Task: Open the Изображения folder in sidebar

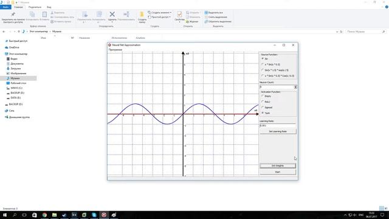Action: tap(18, 74)
